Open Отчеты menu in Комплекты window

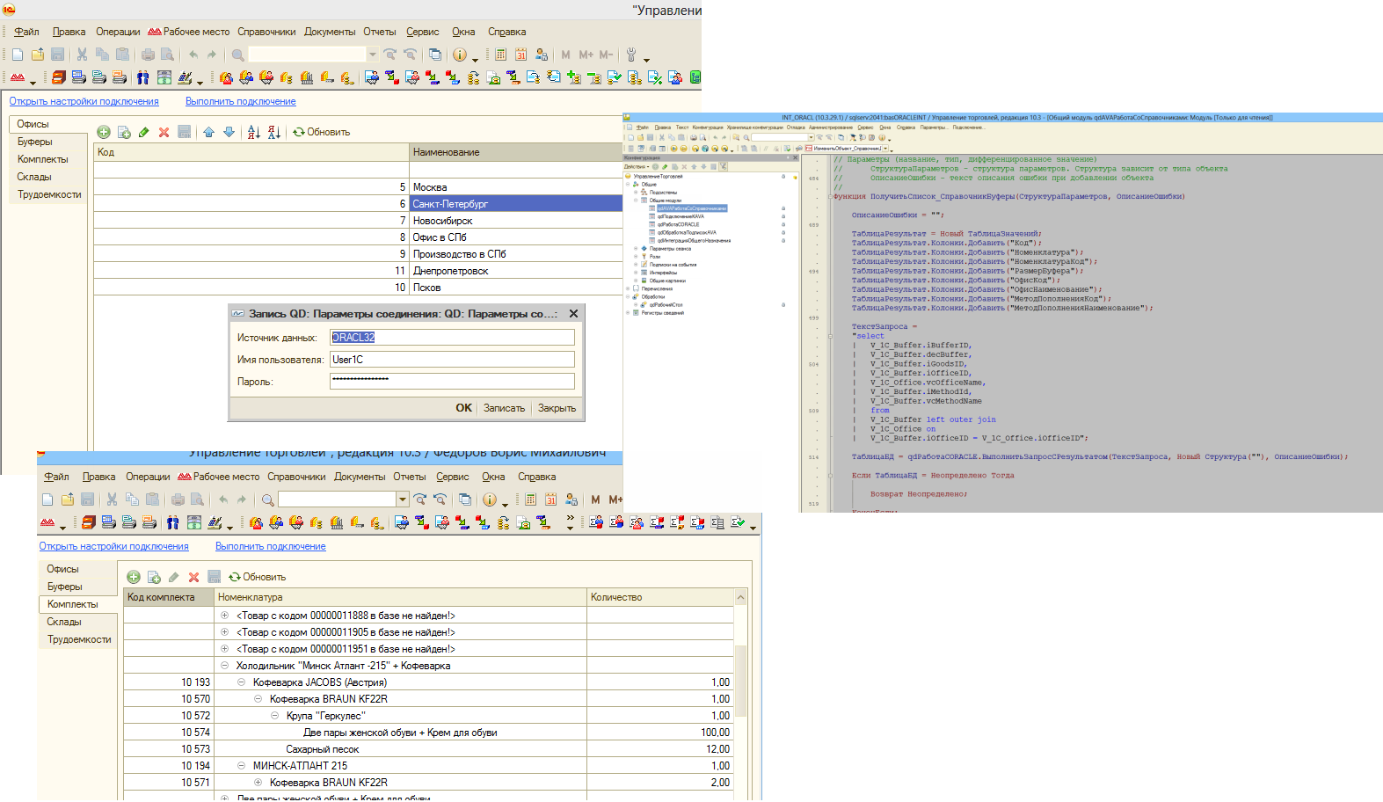coord(410,477)
